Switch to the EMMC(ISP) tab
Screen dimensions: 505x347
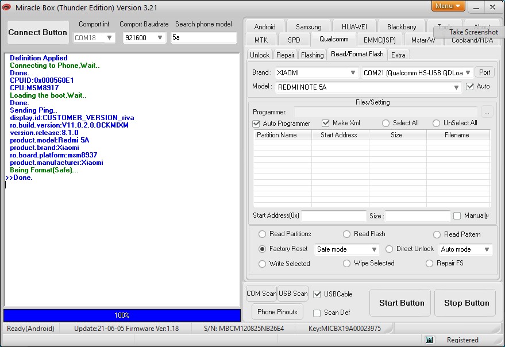(x=379, y=40)
